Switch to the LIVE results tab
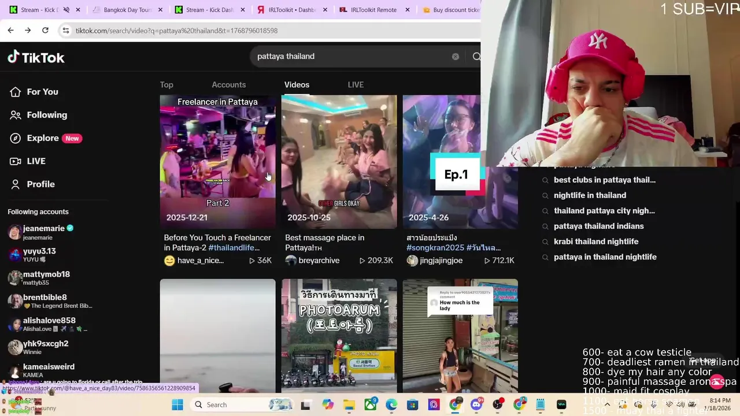 [356, 85]
